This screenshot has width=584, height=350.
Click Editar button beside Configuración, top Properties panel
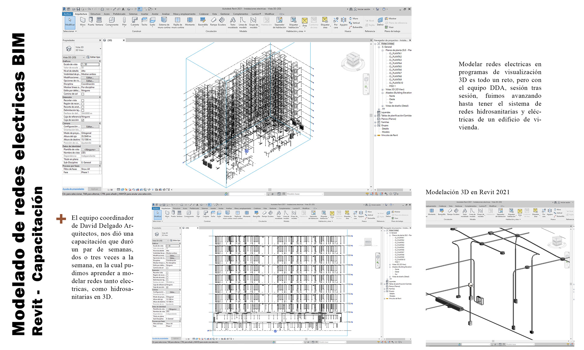90,127
